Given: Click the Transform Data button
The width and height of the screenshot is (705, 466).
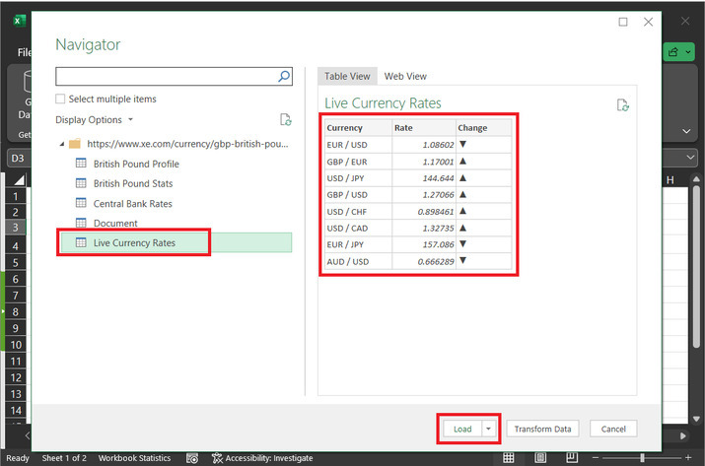Looking at the screenshot, I should [x=542, y=429].
